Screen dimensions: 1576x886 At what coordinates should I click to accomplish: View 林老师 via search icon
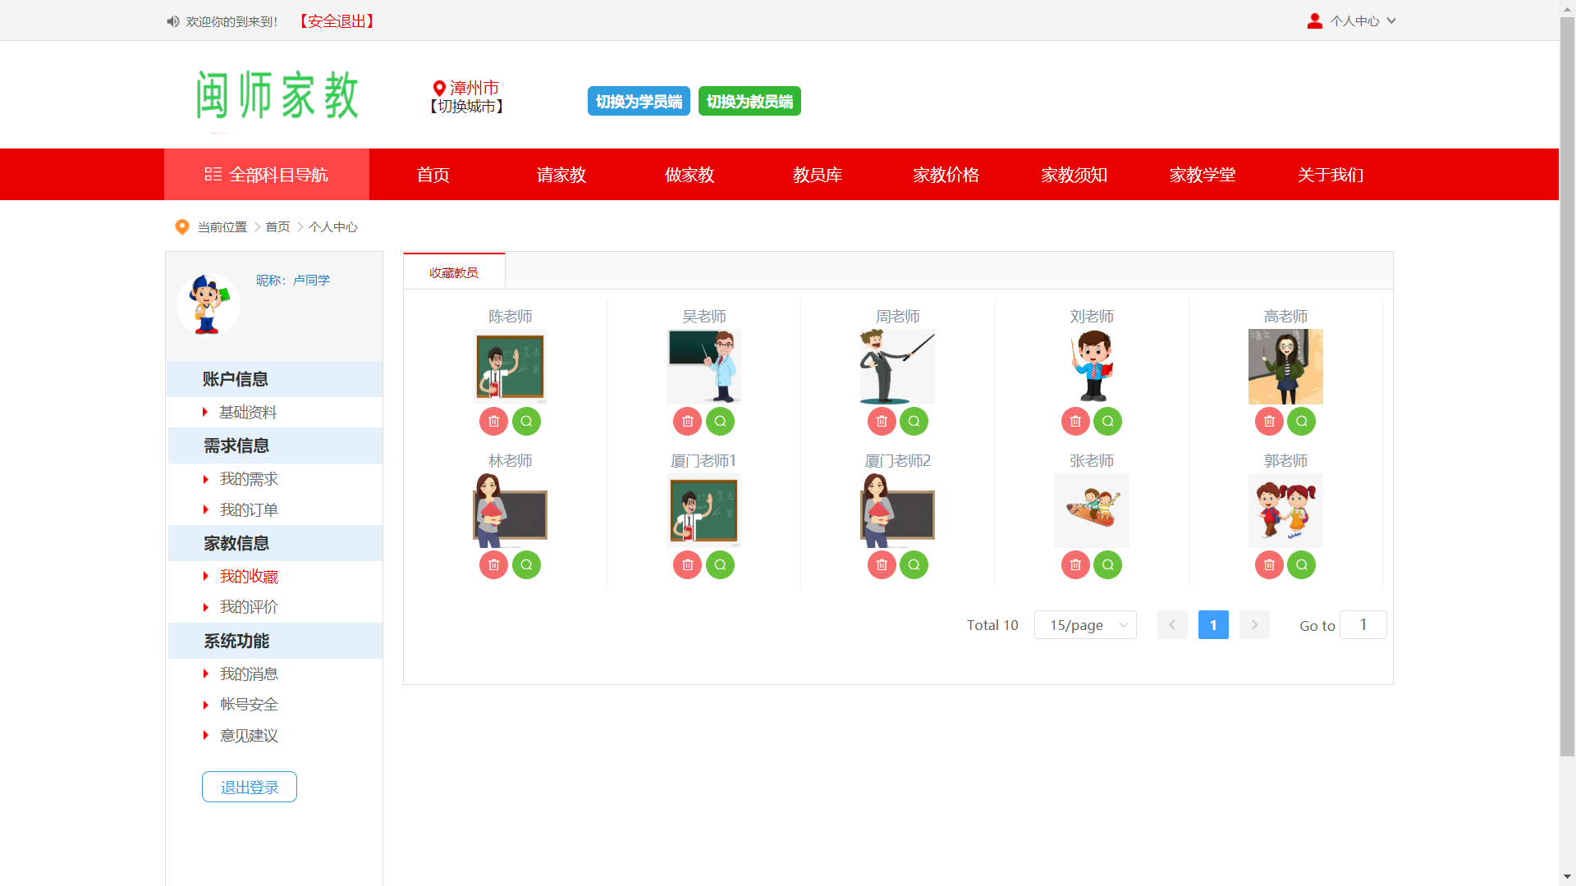[526, 565]
